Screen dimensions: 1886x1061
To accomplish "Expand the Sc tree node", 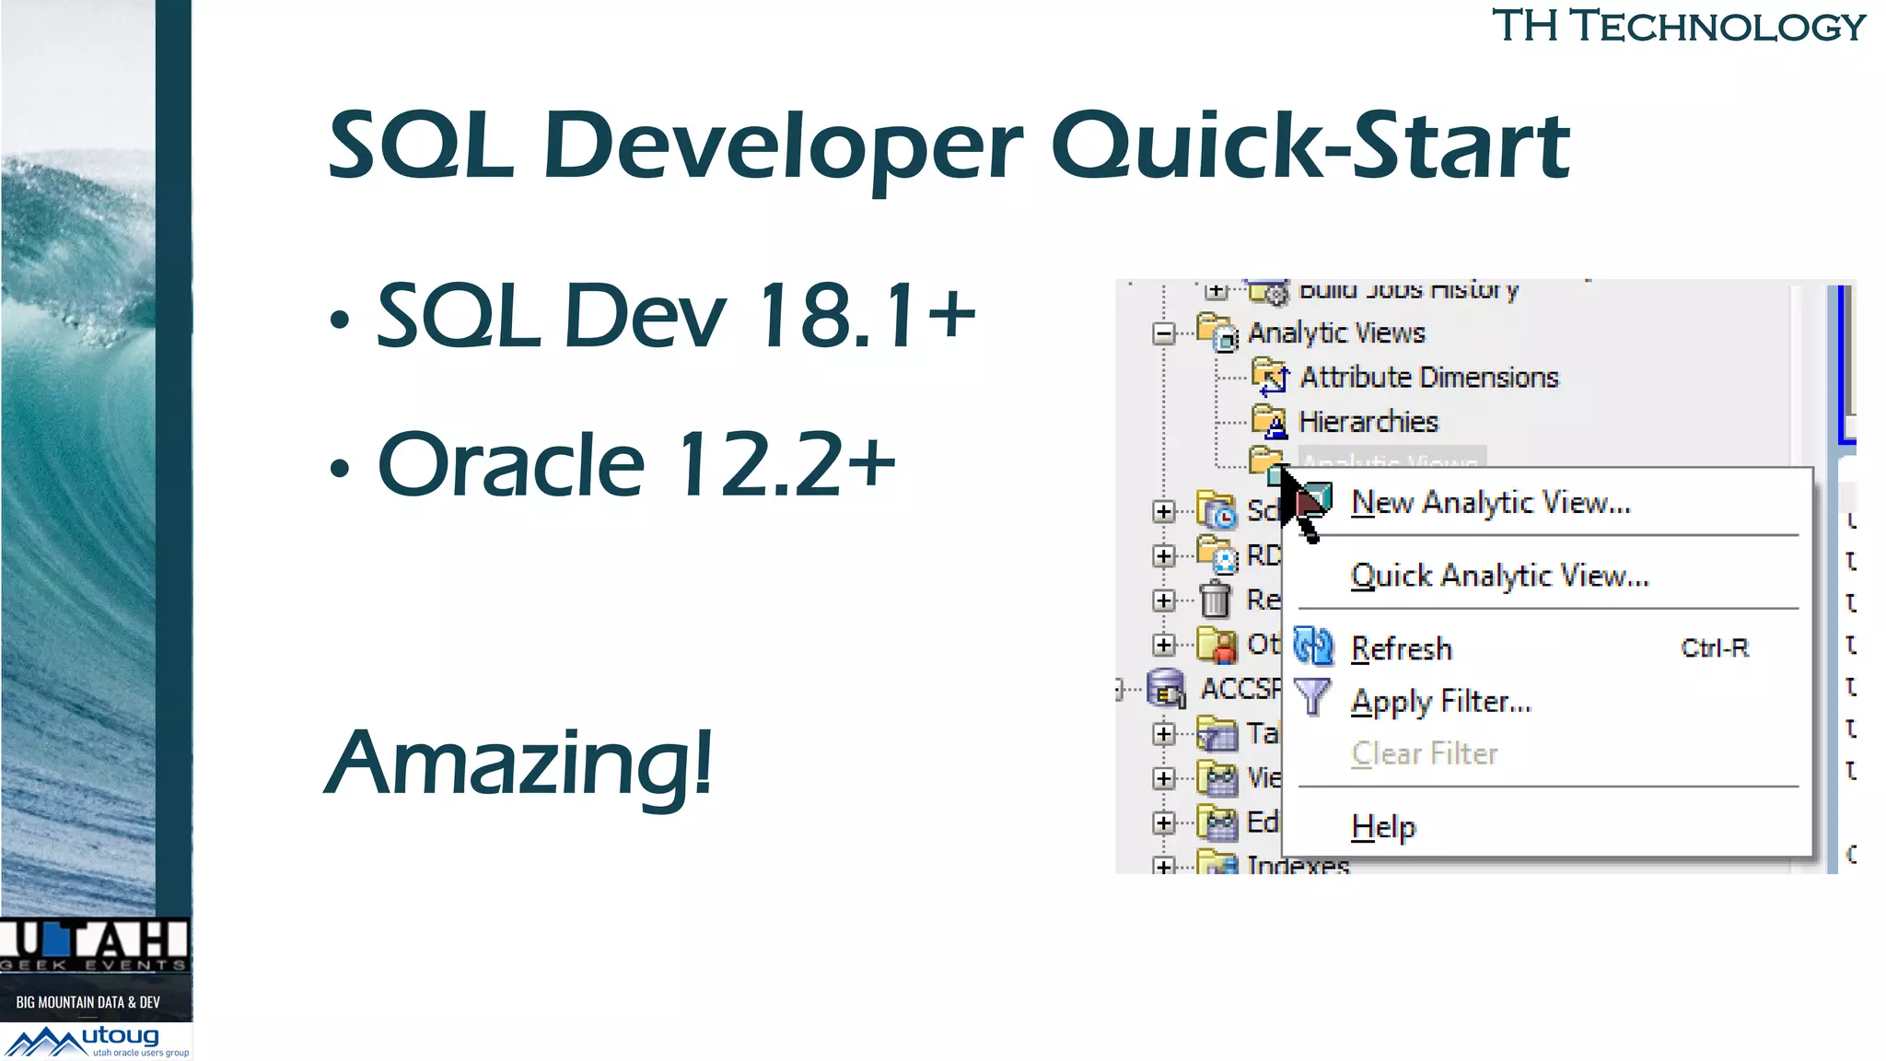I will 1164,511.
